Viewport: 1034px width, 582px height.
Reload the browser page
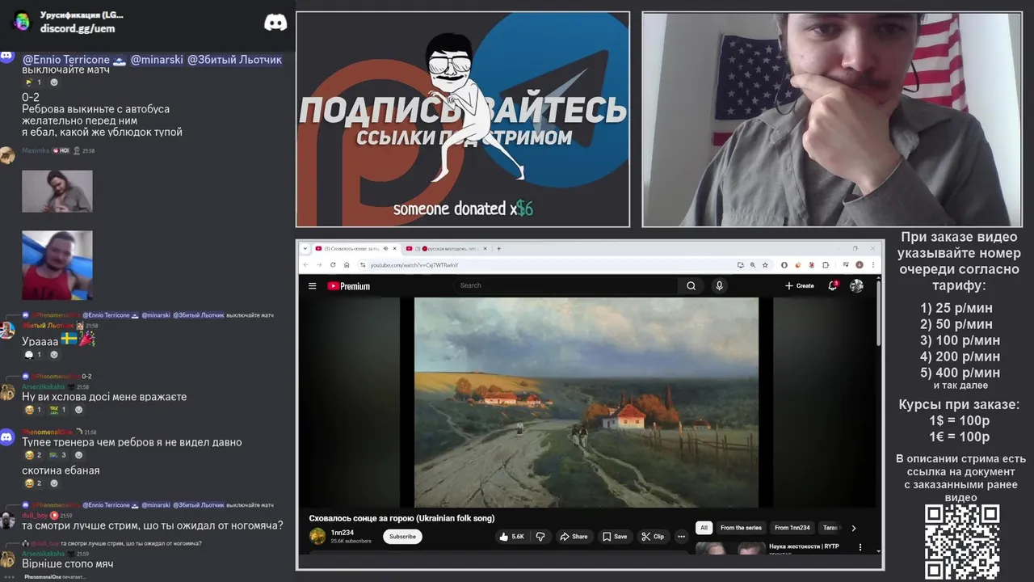(x=333, y=264)
